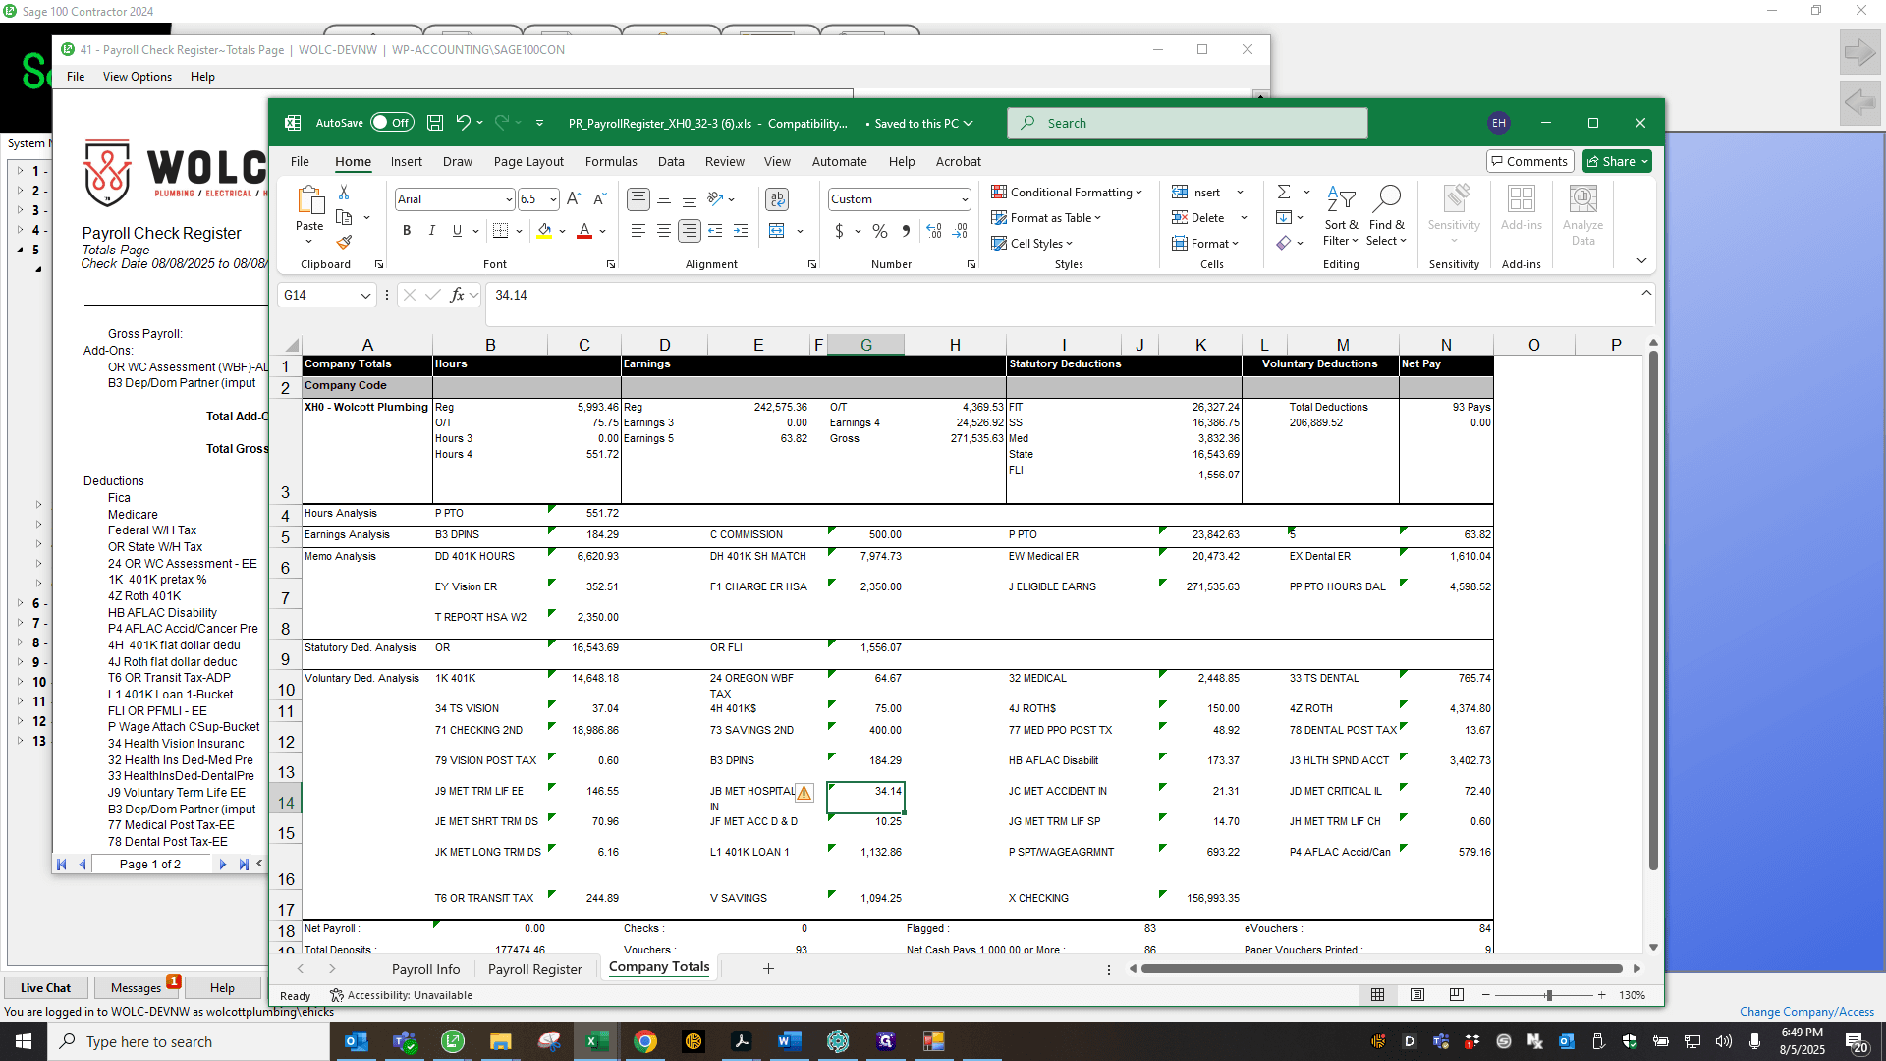
Task: Open Conditional Formatting dropdown
Action: coord(1067,193)
